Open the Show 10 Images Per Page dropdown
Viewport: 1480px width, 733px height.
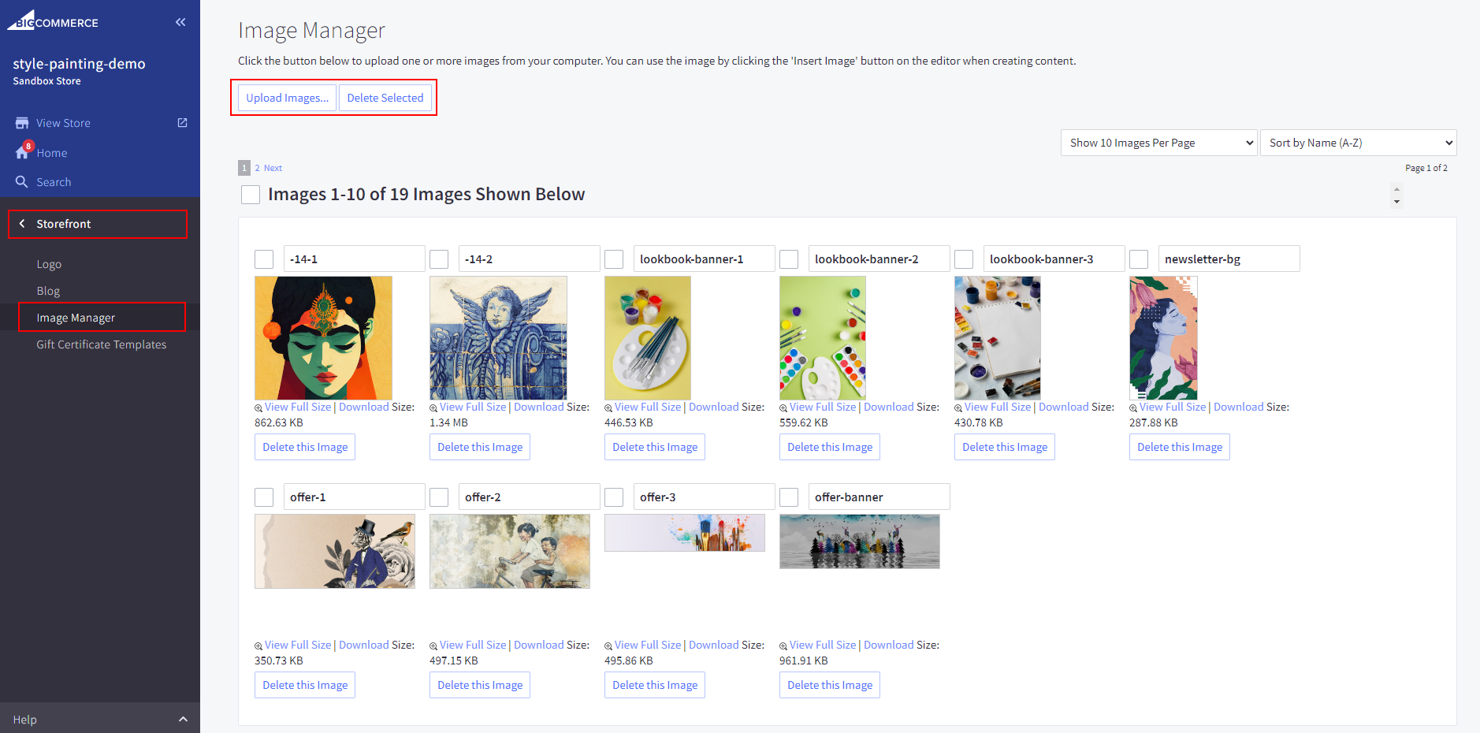point(1158,143)
